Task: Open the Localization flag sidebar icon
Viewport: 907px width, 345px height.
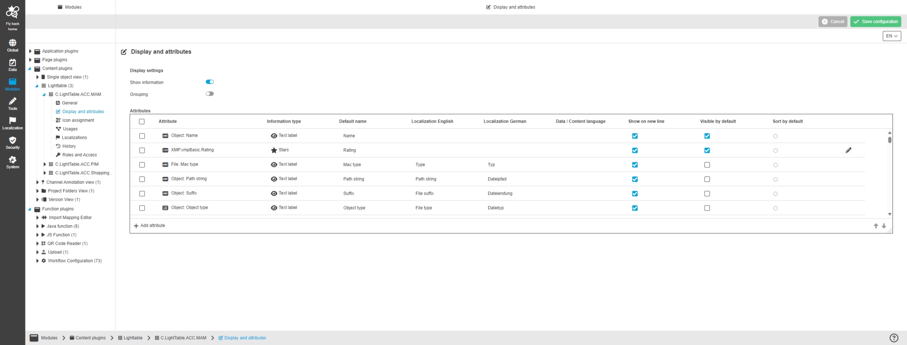Action: click(x=13, y=123)
